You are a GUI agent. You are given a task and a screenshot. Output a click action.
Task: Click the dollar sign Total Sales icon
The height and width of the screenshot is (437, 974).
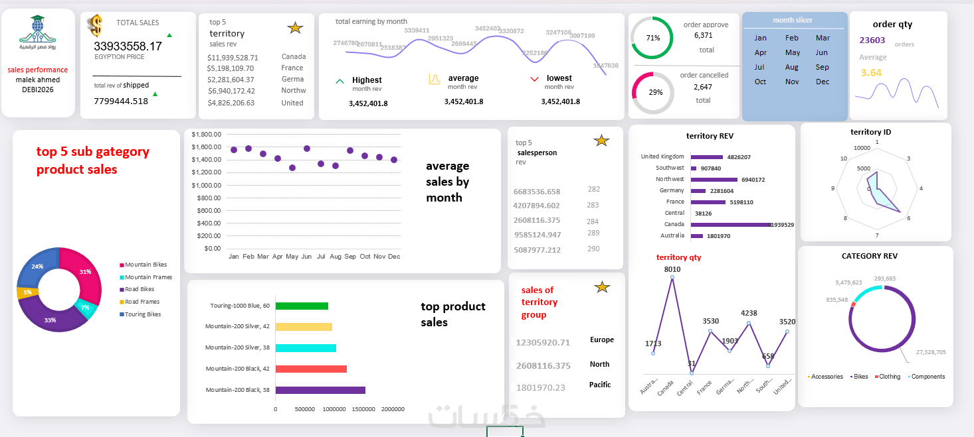[x=96, y=26]
